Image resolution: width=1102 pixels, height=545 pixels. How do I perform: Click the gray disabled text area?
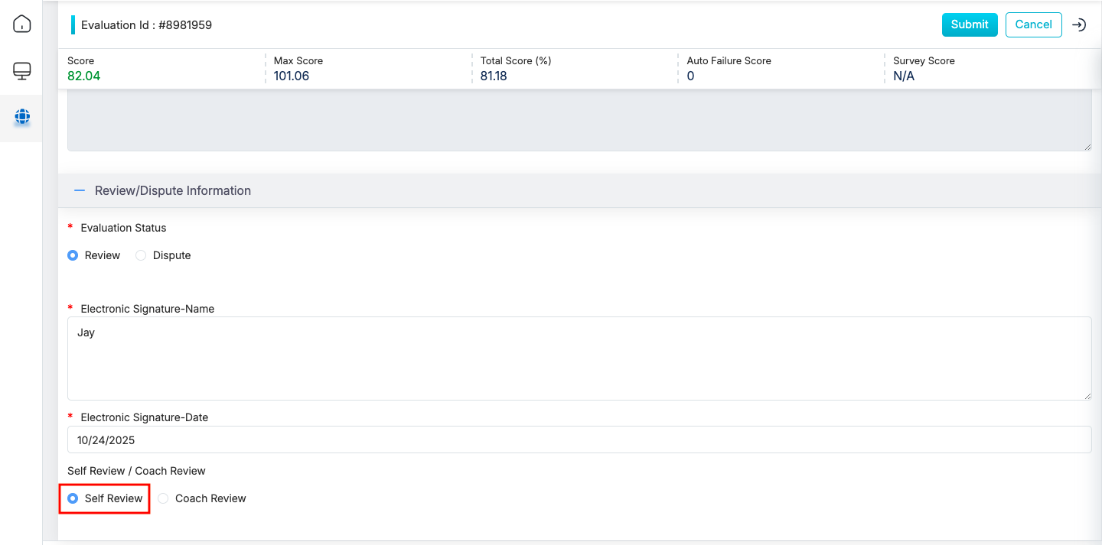tap(579, 122)
